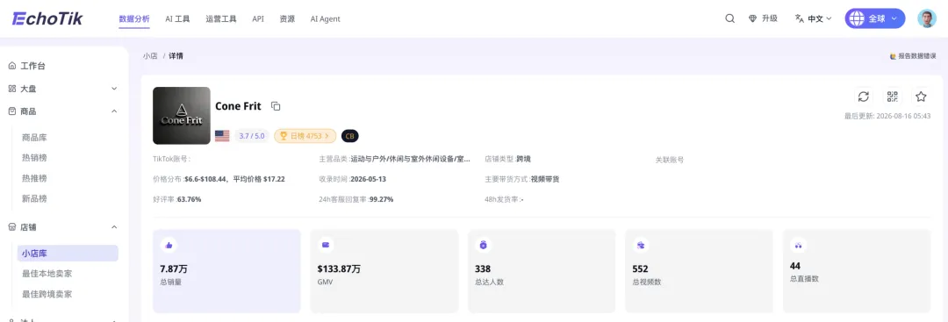Select the 总达人数 338 card
Image resolution: width=948 pixels, height=322 pixels.
pos(542,271)
